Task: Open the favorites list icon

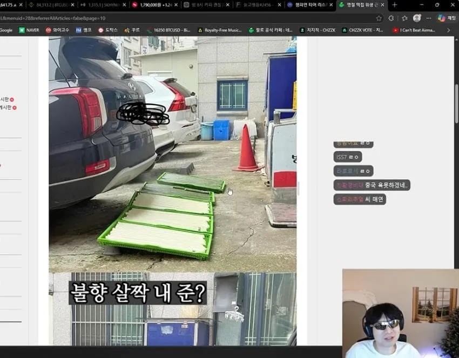Action: pyautogui.click(x=404, y=18)
